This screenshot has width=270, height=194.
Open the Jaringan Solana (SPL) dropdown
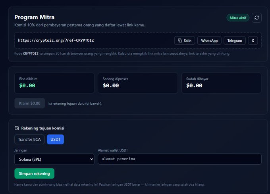coord(54,159)
